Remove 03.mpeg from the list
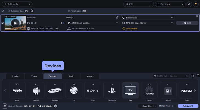The height and width of the screenshot is (110, 200). pyautogui.click(x=197, y=16)
